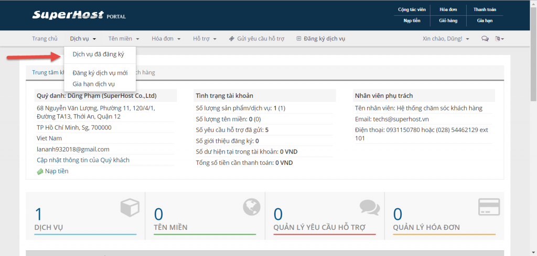Click the green money icon beside Nạp tiền
This screenshot has width=537, height=256.
[40, 171]
